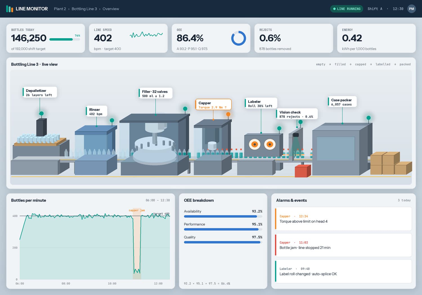The height and width of the screenshot is (295, 422).
Task: Select the Overview breadcrumb
Action: [x=111, y=9]
